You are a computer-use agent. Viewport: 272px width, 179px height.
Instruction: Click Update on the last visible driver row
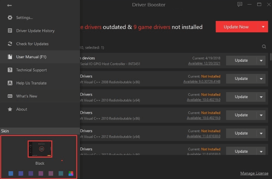click(x=241, y=151)
